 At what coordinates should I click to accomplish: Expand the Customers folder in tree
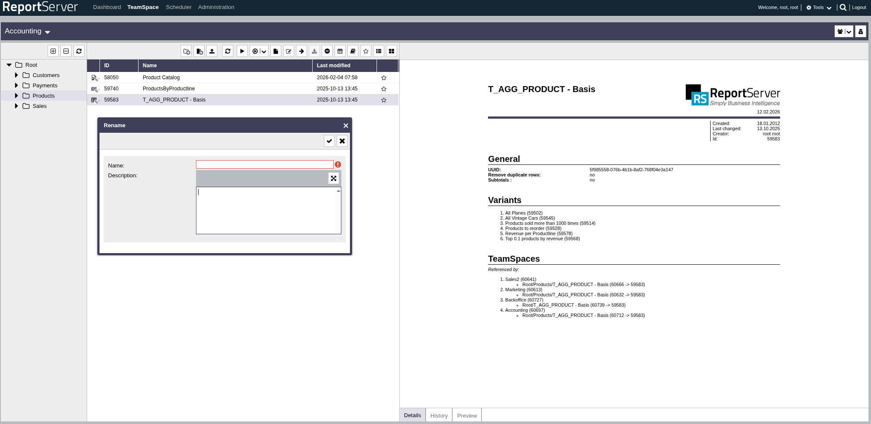(x=16, y=75)
